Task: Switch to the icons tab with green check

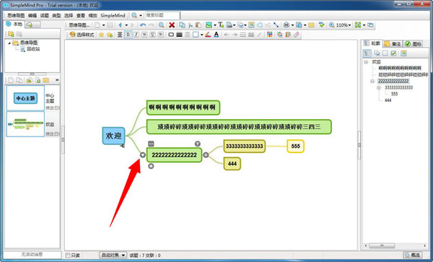Action: point(413,43)
